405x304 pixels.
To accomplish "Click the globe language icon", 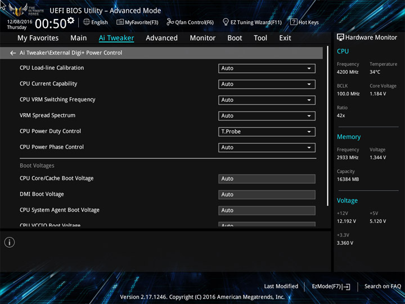I will pyautogui.click(x=87, y=22).
